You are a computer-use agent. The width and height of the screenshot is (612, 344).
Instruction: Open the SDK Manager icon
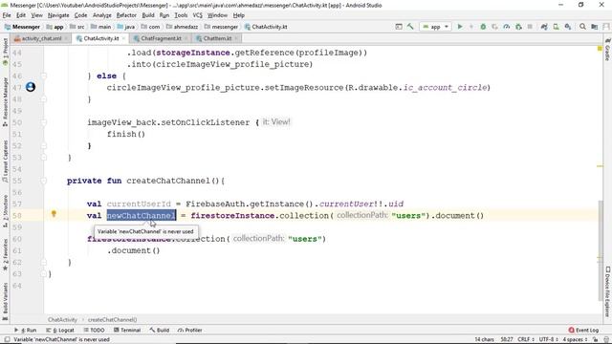pos(568,27)
